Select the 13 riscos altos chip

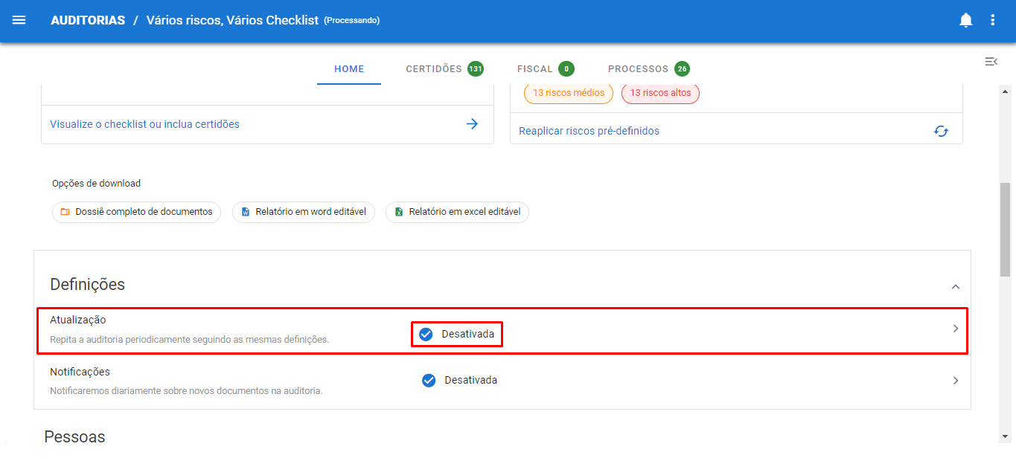tap(660, 93)
